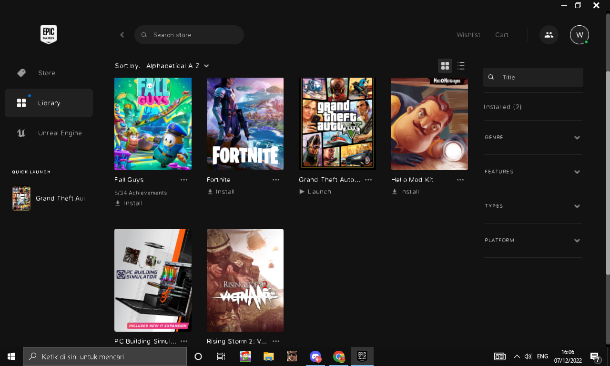Image resolution: width=610 pixels, height=366 pixels.
Task: Expand the Genre filter
Action: coord(533,137)
